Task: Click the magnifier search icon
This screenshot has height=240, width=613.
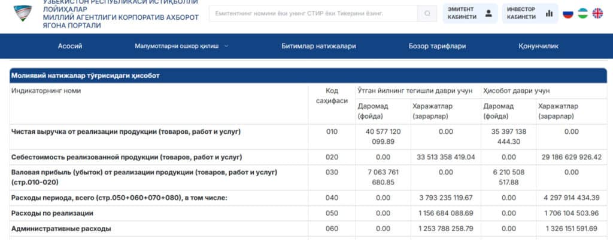Action: click(427, 13)
